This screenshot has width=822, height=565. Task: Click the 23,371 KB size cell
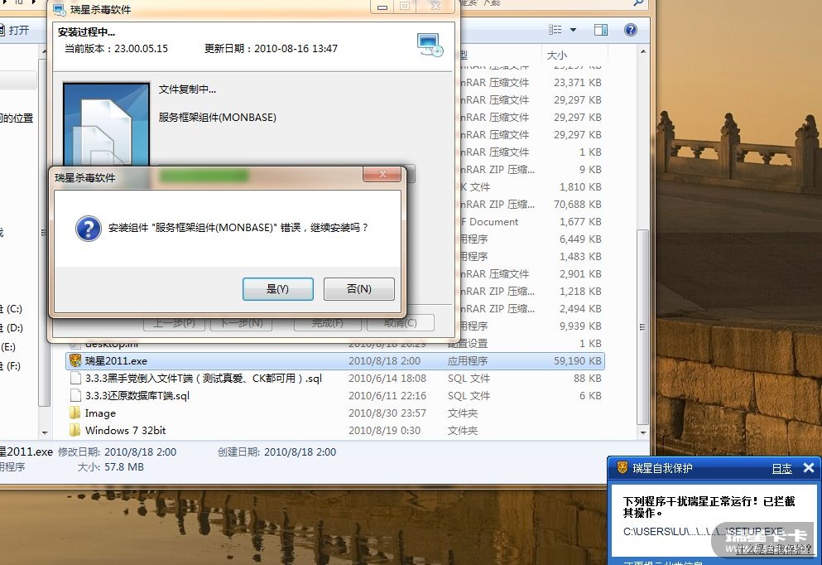(577, 83)
